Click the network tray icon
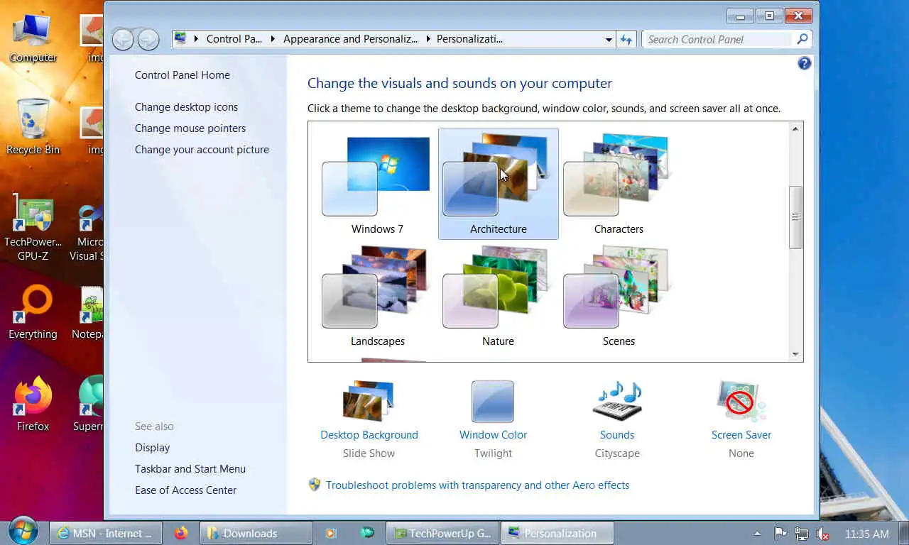This screenshot has height=545, width=909. (802, 534)
